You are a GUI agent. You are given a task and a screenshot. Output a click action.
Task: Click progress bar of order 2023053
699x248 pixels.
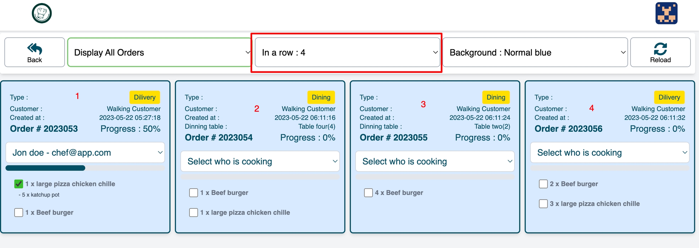click(85, 168)
